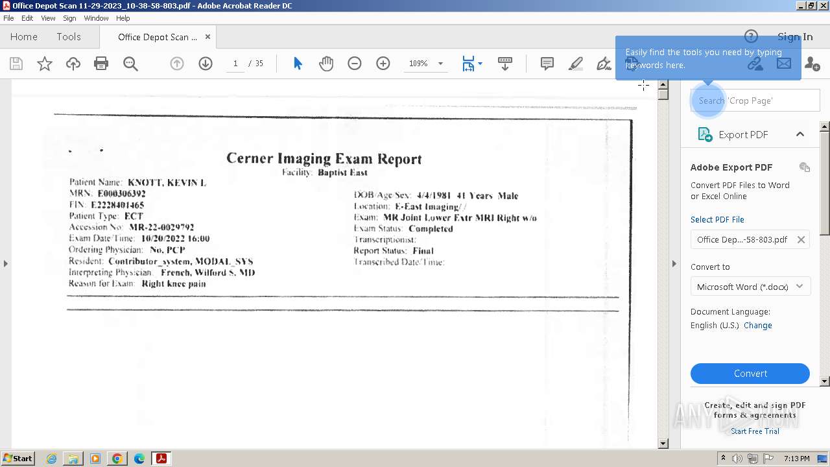
Task: Click Sign In link
Action: point(795,36)
